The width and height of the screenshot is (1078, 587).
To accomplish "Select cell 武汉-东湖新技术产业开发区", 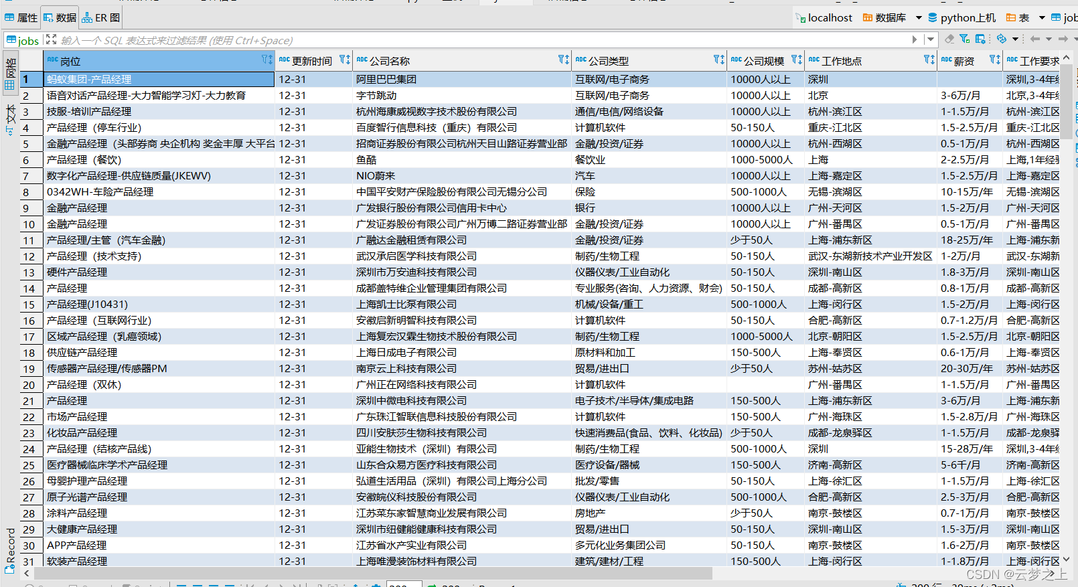I will (x=870, y=256).
